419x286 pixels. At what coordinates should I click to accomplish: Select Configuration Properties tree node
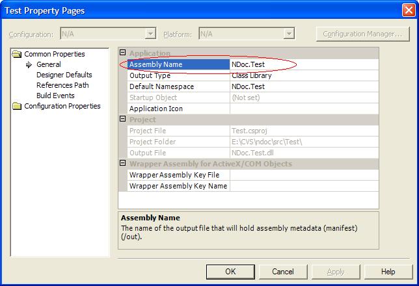click(62, 106)
